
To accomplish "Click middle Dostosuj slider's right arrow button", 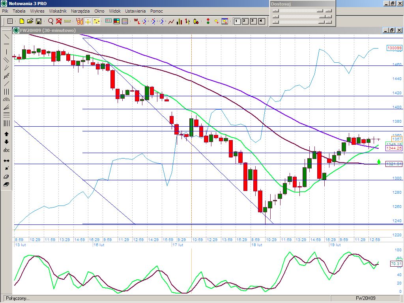I will point(329,16).
